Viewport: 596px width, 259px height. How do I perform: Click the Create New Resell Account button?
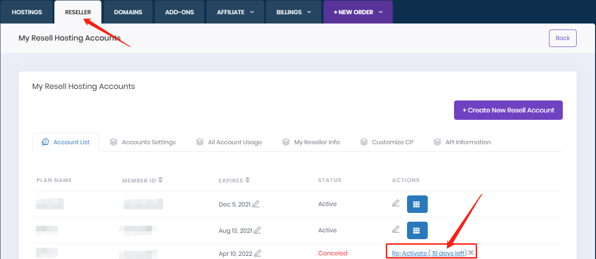pos(508,110)
